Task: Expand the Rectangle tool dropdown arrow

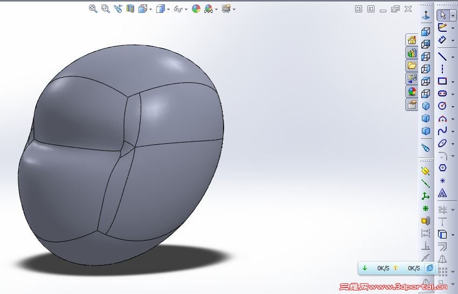Action: (x=453, y=82)
